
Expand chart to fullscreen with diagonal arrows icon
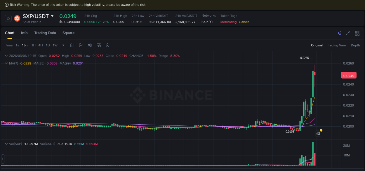[348, 33]
